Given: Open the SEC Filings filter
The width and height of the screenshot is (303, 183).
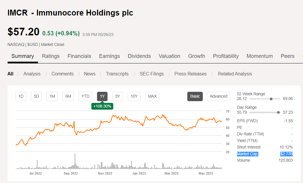Looking at the screenshot, I should (151, 74).
